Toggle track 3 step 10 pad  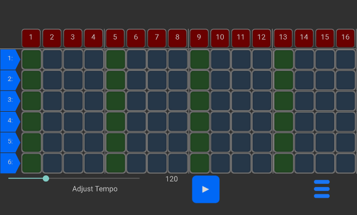click(220, 101)
